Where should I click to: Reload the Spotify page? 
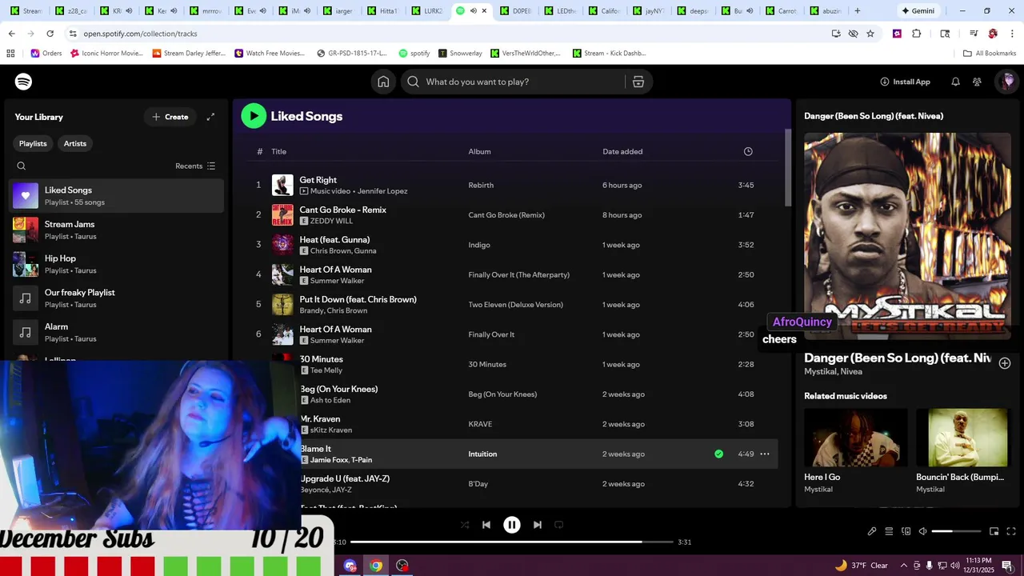click(50, 34)
